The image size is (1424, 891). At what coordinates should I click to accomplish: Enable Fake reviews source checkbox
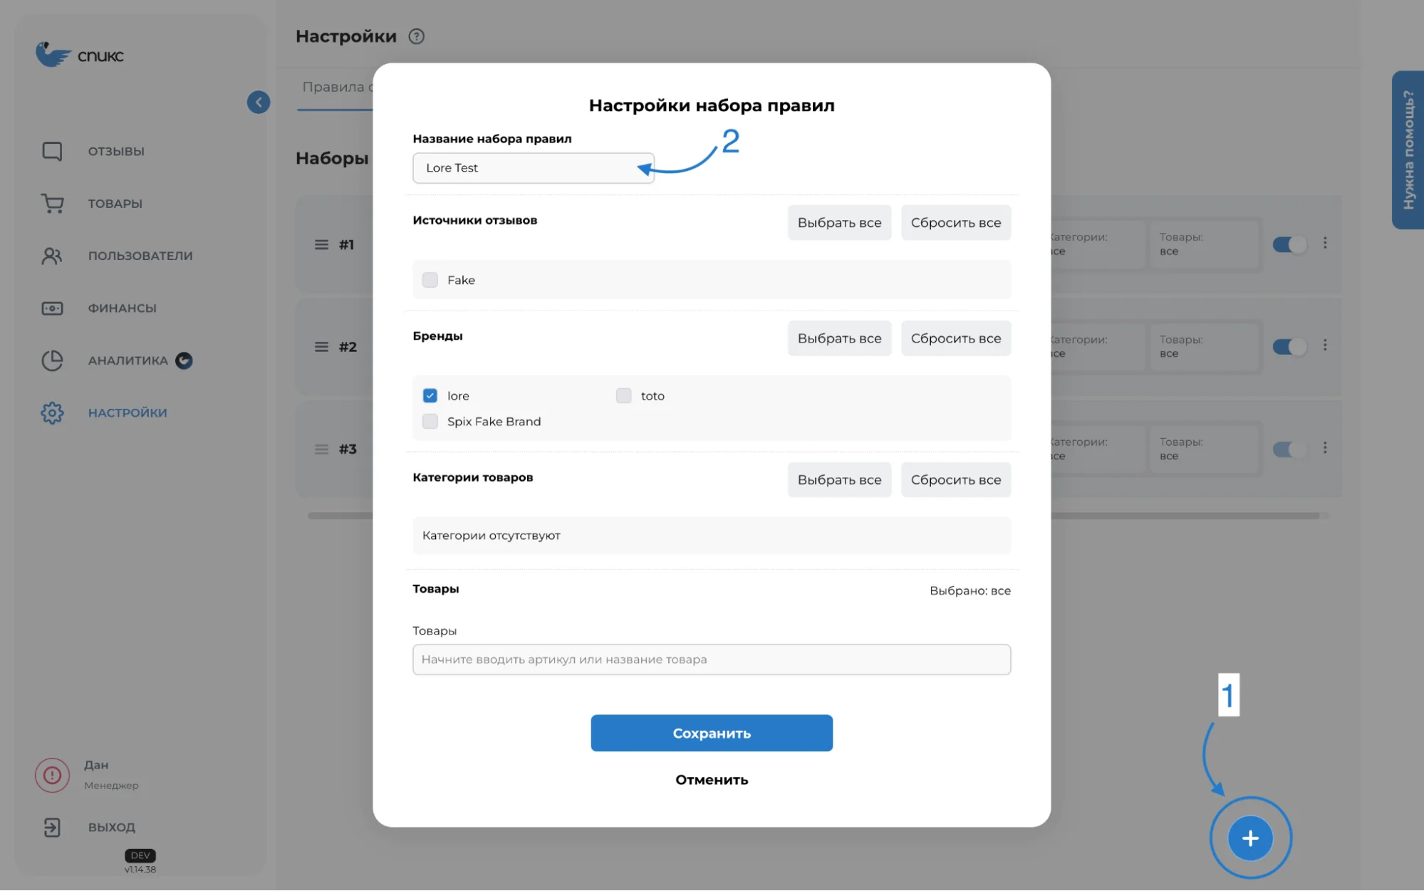click(430, 279)
